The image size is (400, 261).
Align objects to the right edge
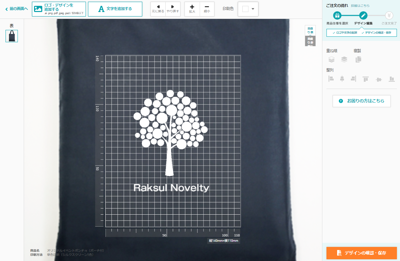pos(353,79)
